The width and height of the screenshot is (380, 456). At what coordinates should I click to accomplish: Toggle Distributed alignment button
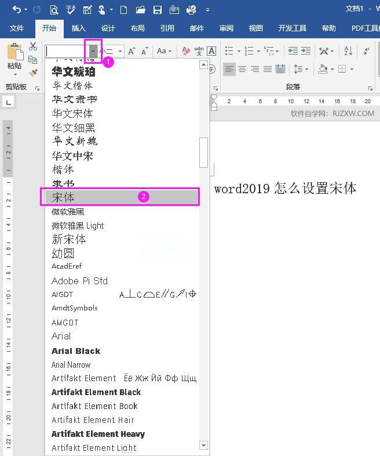click(x=280, y=69)
